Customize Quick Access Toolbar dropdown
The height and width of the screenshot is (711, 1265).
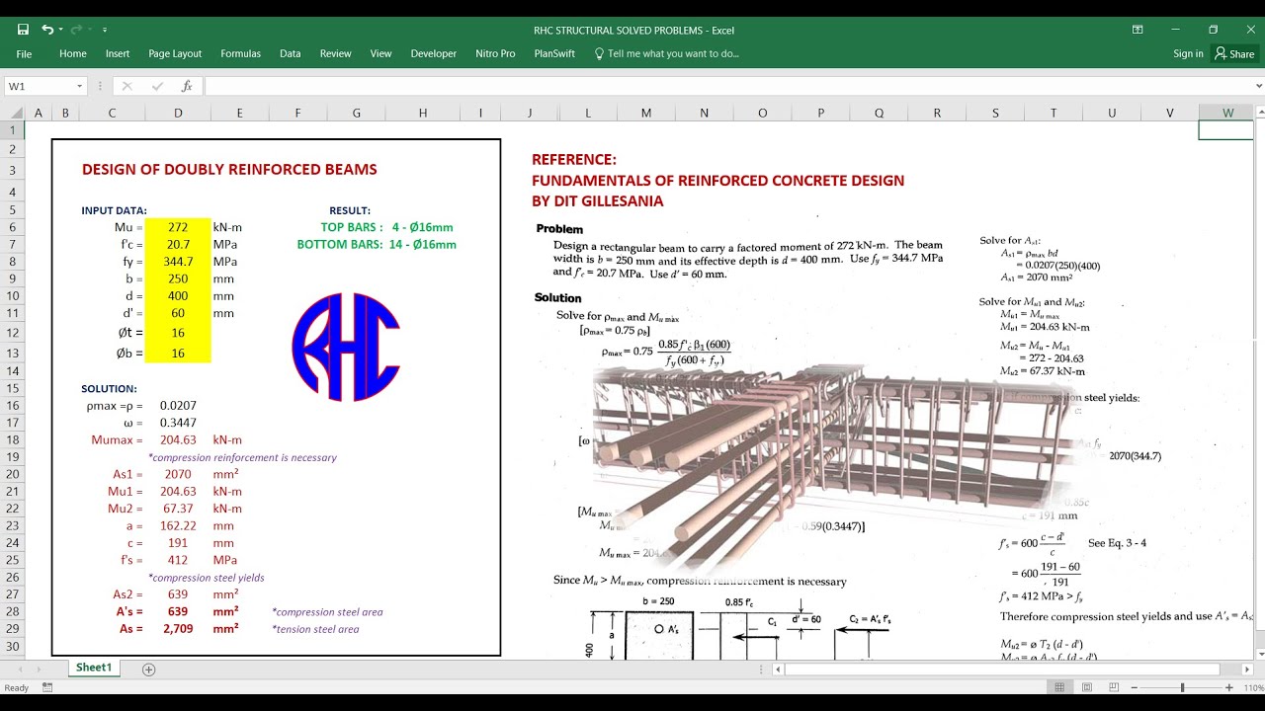coord(105,30)
